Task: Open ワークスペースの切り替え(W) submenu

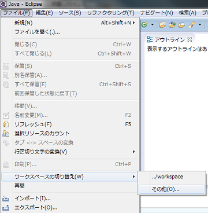Action: click(70, 177)
